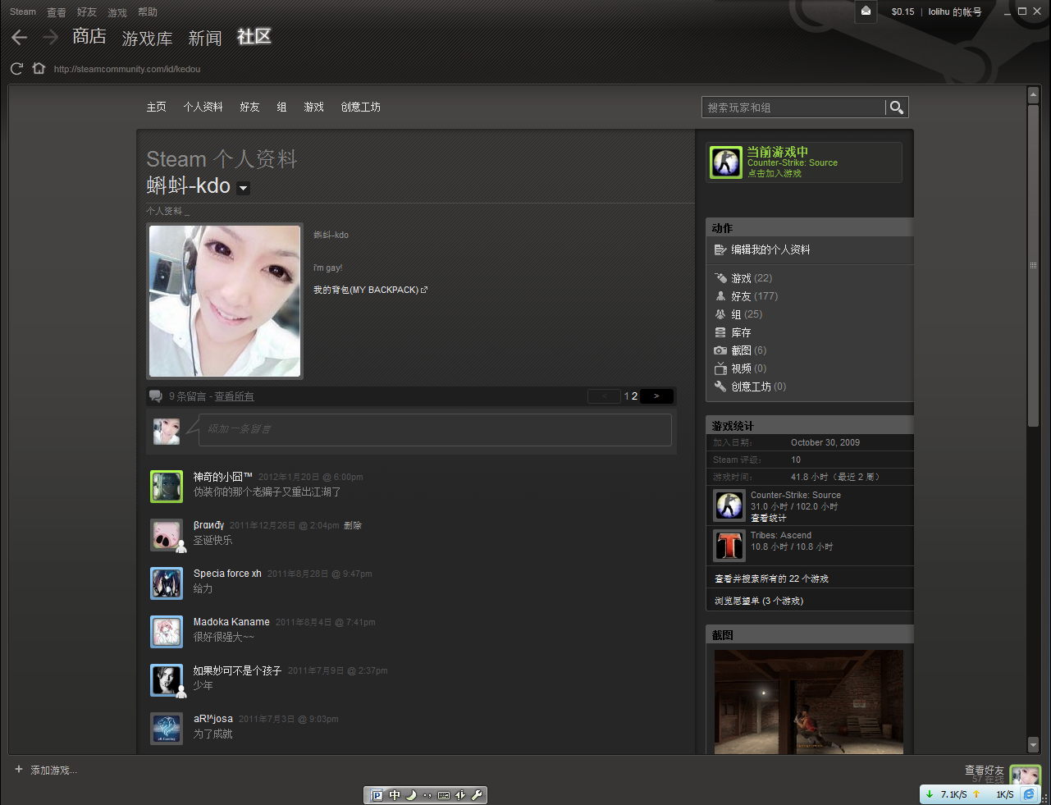Open inventory via the stacked 库存 icon

click(720, 332)
